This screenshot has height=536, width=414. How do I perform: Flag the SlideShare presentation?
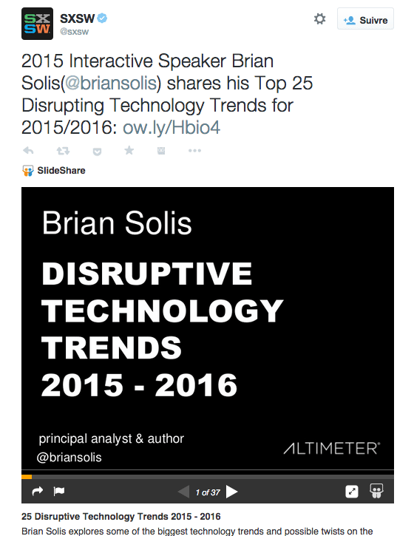point(59,491)
